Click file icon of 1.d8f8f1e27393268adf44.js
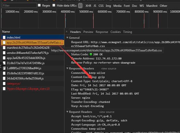 pyautogui.click(x=4, y=68)
